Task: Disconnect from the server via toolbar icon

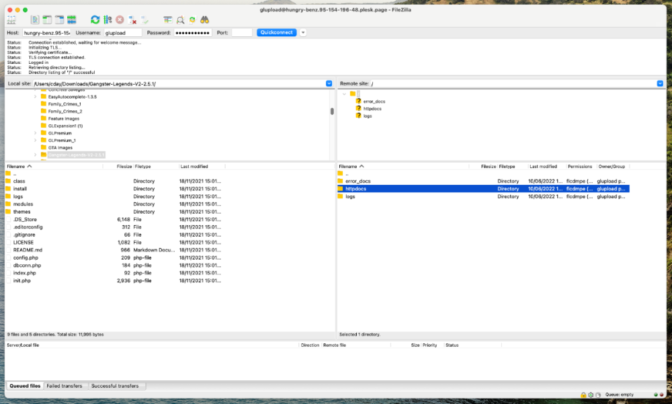Action: [133, 20]
